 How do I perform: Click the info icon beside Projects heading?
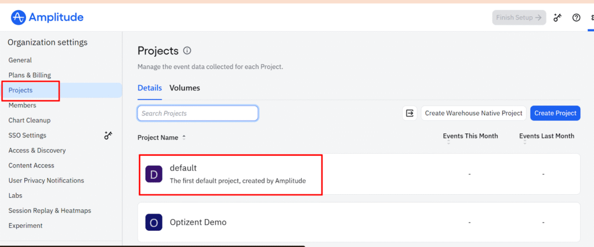[x=187, y=50]
